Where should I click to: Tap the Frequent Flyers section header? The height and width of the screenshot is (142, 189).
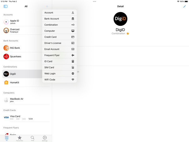coord(11,128)
